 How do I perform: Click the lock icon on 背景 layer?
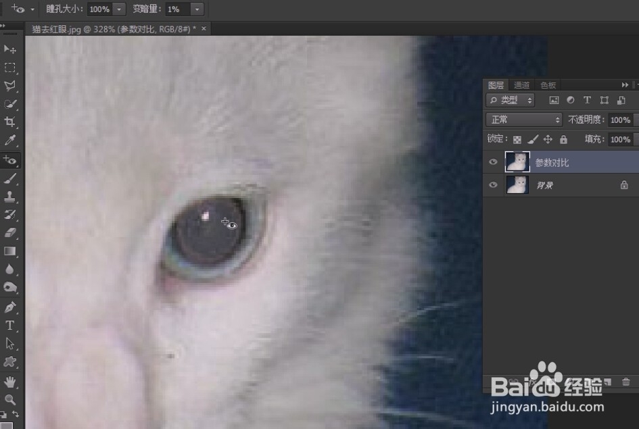point(624,185)
